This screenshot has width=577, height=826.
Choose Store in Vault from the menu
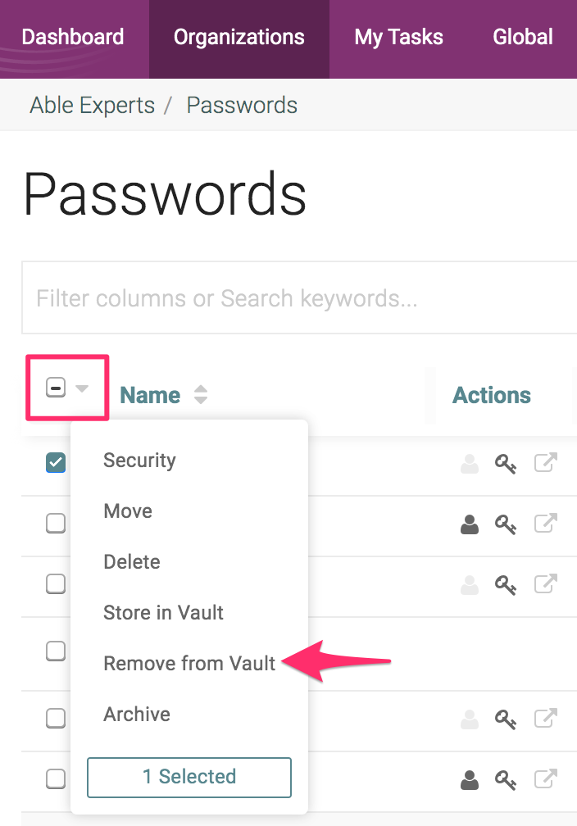(163, 612)
